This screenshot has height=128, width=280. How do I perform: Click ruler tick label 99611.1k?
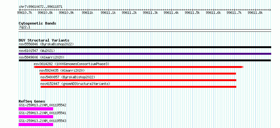(109, 13)
